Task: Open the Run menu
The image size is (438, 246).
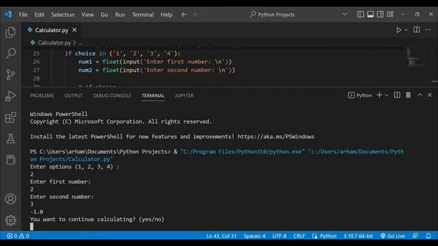Action: [120, 14]
